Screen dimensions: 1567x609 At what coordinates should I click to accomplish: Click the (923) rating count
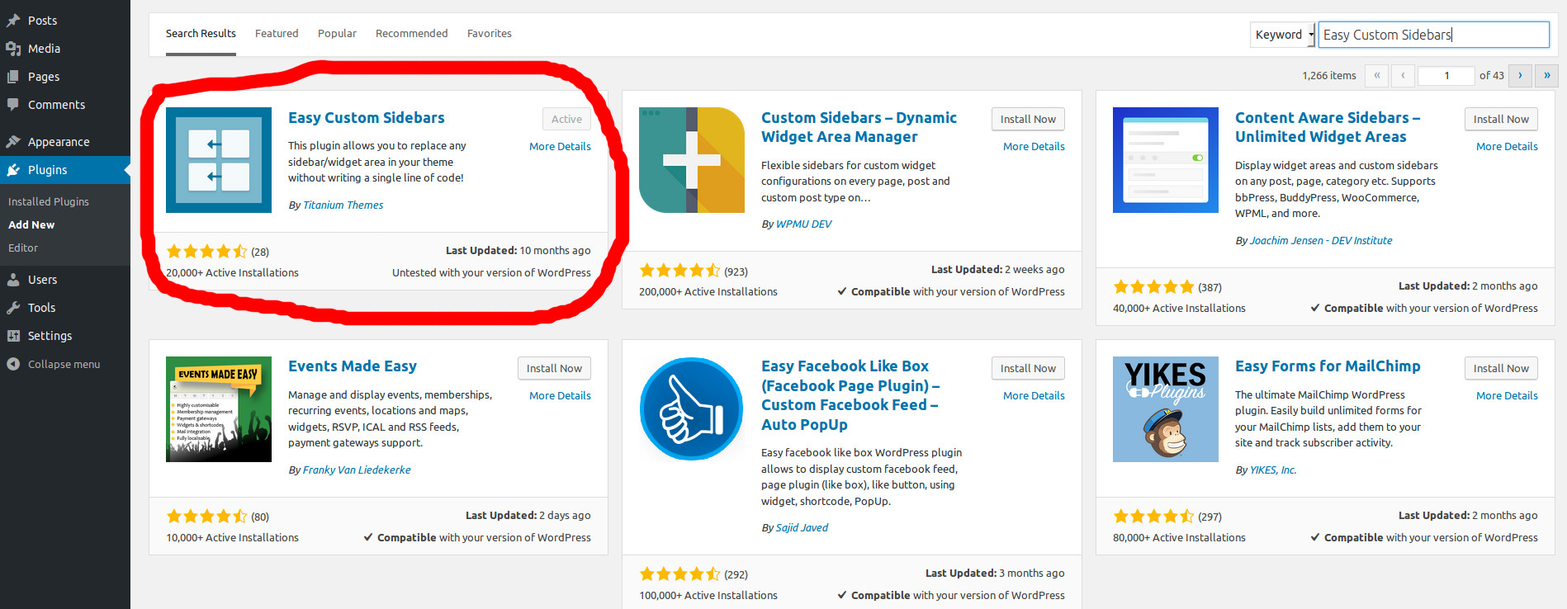click(x=736, y=271)
